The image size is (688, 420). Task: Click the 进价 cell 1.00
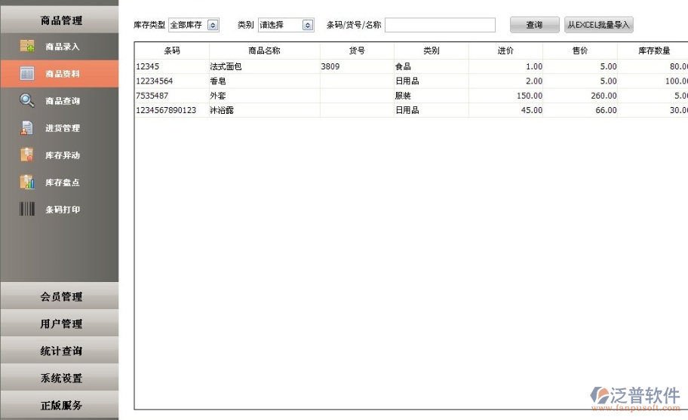505,66
